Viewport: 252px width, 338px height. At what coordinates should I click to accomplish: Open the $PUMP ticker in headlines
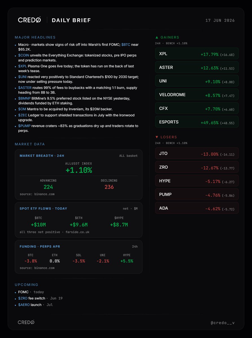pyautogui.click(x=24, y=126)
